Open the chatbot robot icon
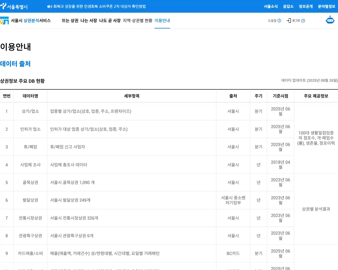 (x=330, y=20)
